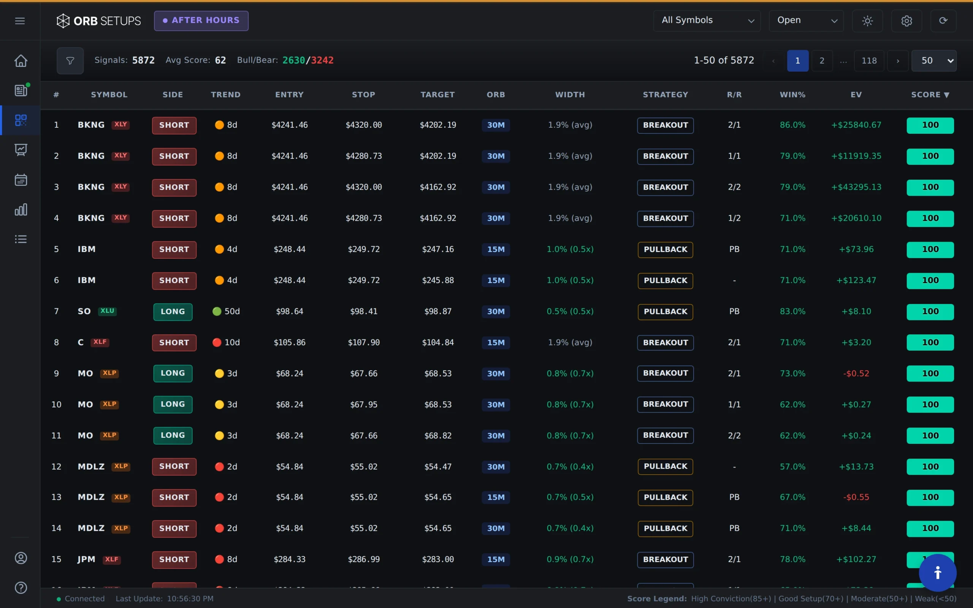Click MDLZ symbol in row 14

91,528
